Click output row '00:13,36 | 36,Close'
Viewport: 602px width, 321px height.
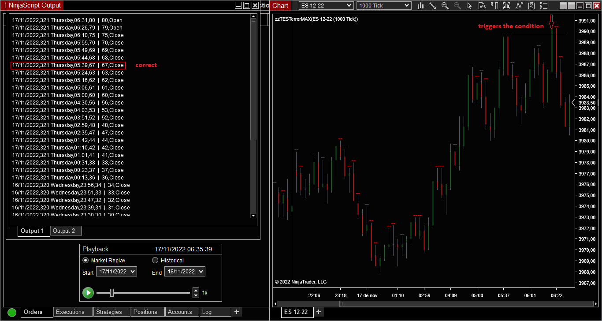[68, 178]
